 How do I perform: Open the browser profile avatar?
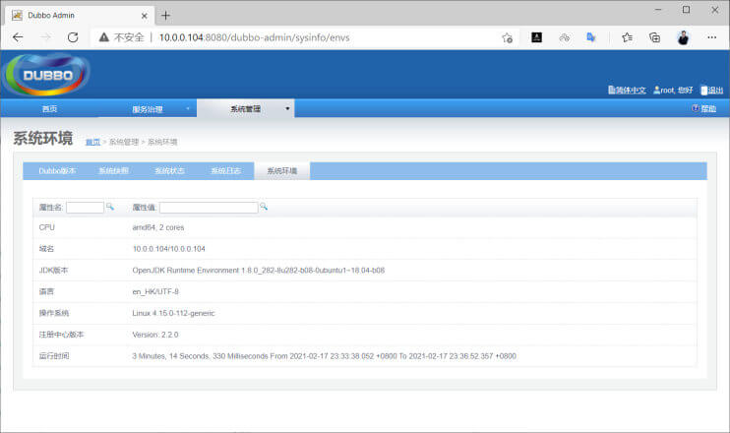click(683, 37)
